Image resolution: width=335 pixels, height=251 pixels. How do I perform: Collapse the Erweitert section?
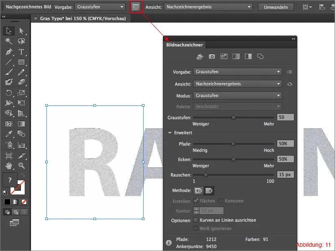[170, 133]
